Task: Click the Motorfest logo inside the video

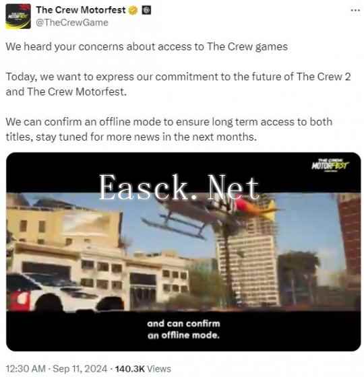Action: click(x=330, y=165)
